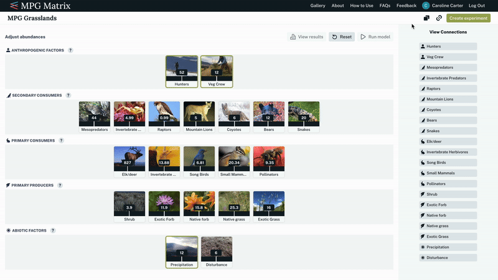Select the Disturbance card
498x280 pixels.
point(217,252)
